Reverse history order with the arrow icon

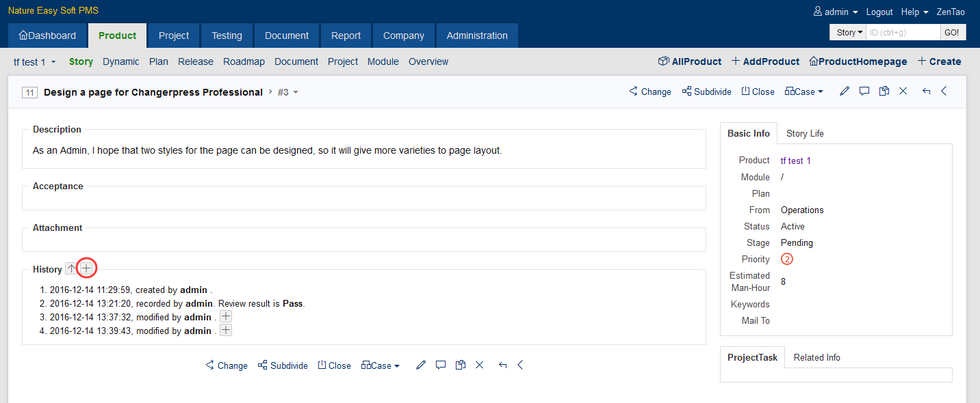coord(71,269)
